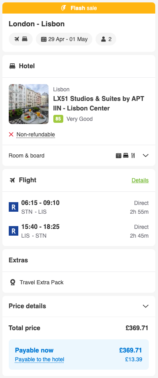Click the travellers person icon
This screenshot has width=158, height=378.
[x=103, y=39]
